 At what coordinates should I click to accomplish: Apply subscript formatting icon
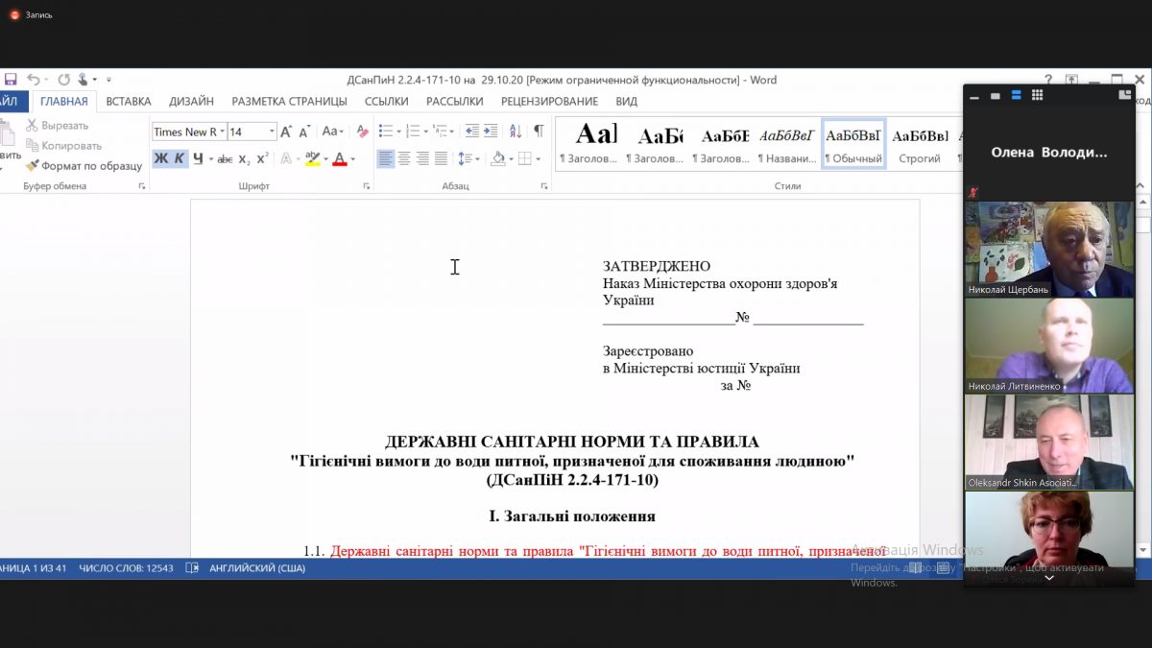(x=244, y=159)
